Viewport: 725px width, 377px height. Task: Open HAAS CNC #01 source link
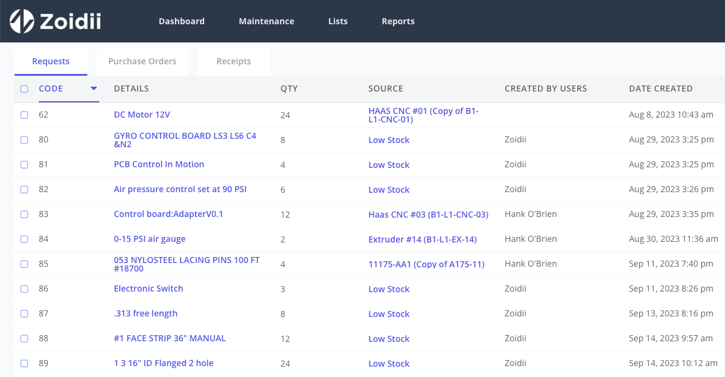point(423,115)
